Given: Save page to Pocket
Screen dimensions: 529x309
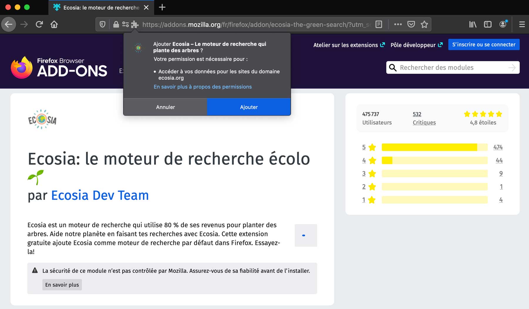Looking at the screenshot, I should coord(411,24).
